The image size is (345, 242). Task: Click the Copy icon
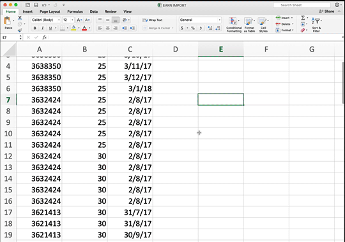click(x=20, y=24)
